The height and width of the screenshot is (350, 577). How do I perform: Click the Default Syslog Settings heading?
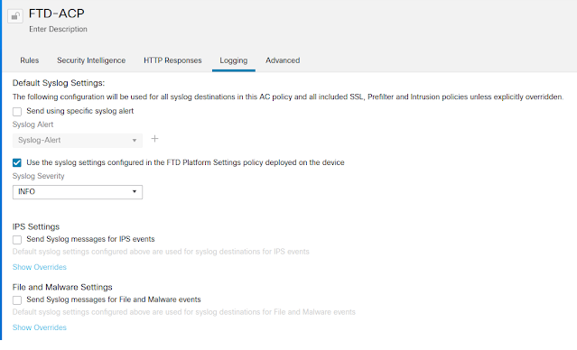click(59, 83)
